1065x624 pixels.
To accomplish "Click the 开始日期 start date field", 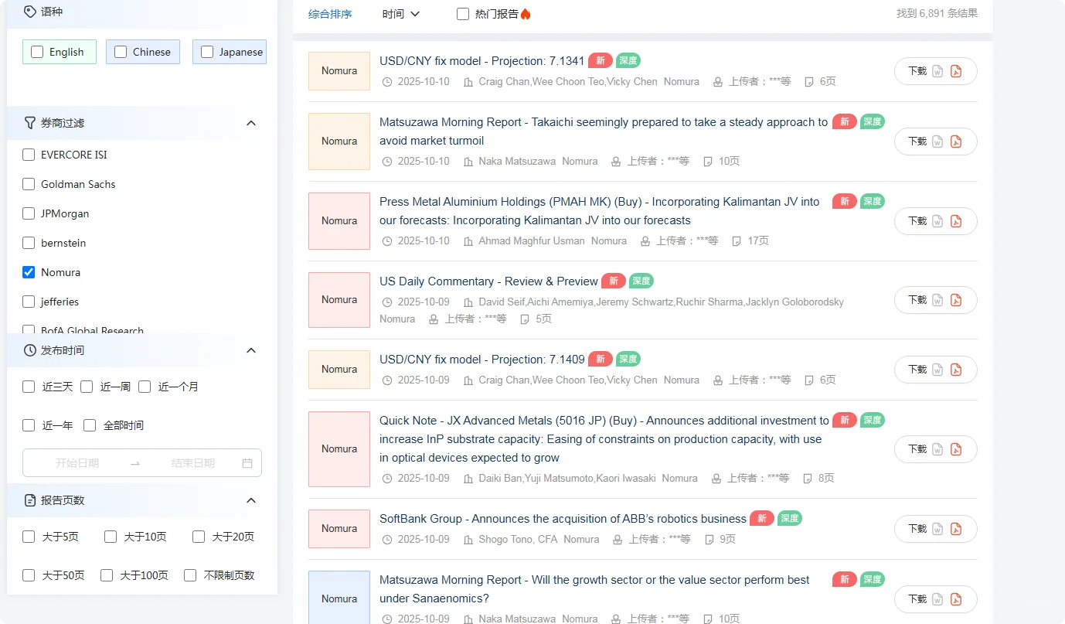I will [77, 463].
